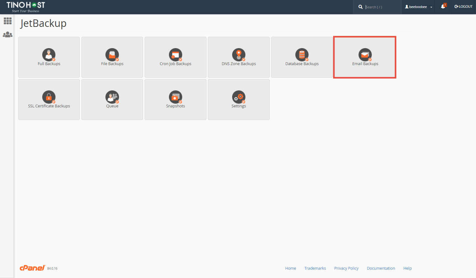Open the Queue icon
This screenshot has width=476, height=278.
[x=112, y=97]
